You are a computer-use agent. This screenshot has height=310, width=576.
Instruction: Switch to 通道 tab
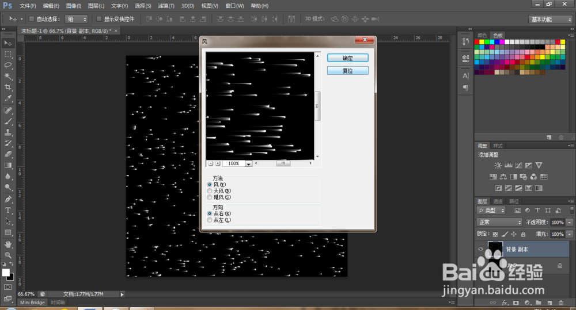[498, 201]
